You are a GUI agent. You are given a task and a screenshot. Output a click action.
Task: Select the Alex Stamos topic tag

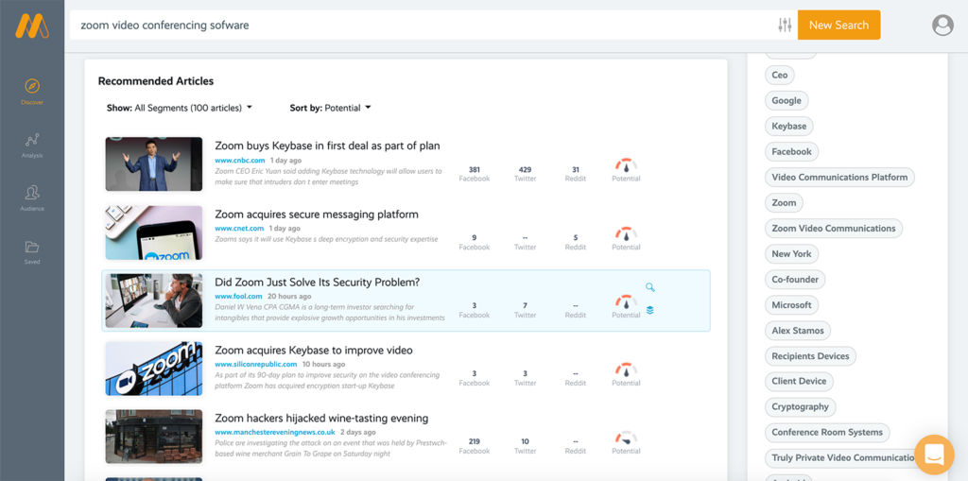[798, 331]
